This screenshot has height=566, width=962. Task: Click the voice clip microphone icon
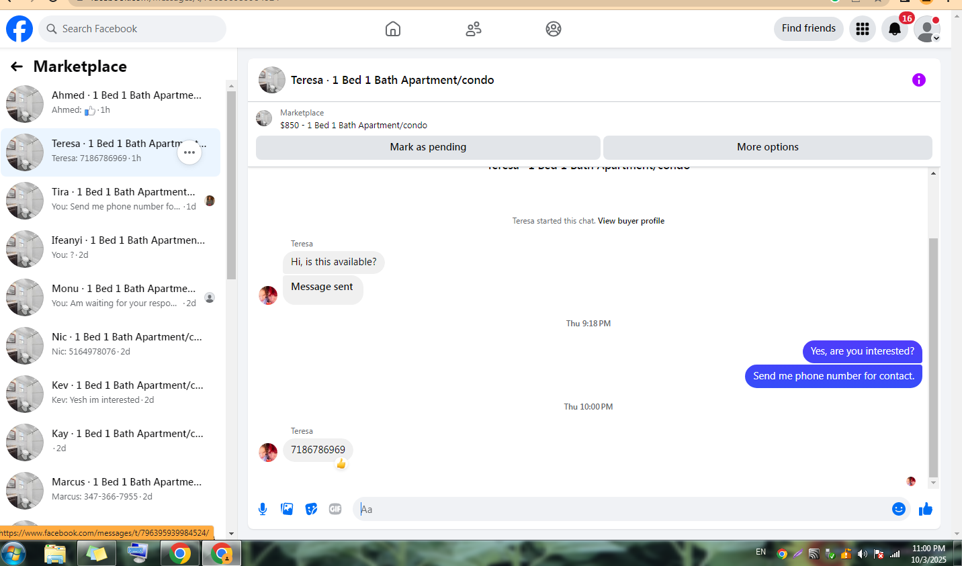click(x=263, y=509)
